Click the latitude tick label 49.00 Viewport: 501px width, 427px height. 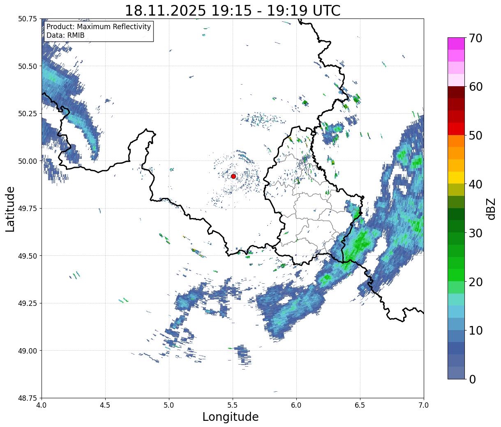click(x=28, y=351)
